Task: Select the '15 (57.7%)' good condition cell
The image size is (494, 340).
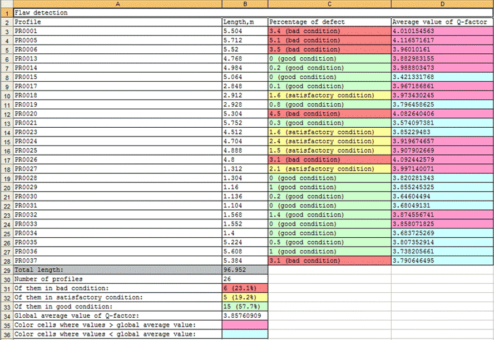Action: click(244, 306)
